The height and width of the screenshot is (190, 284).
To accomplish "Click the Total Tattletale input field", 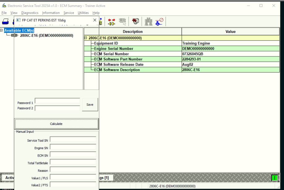I will click(x=73, y=162).
